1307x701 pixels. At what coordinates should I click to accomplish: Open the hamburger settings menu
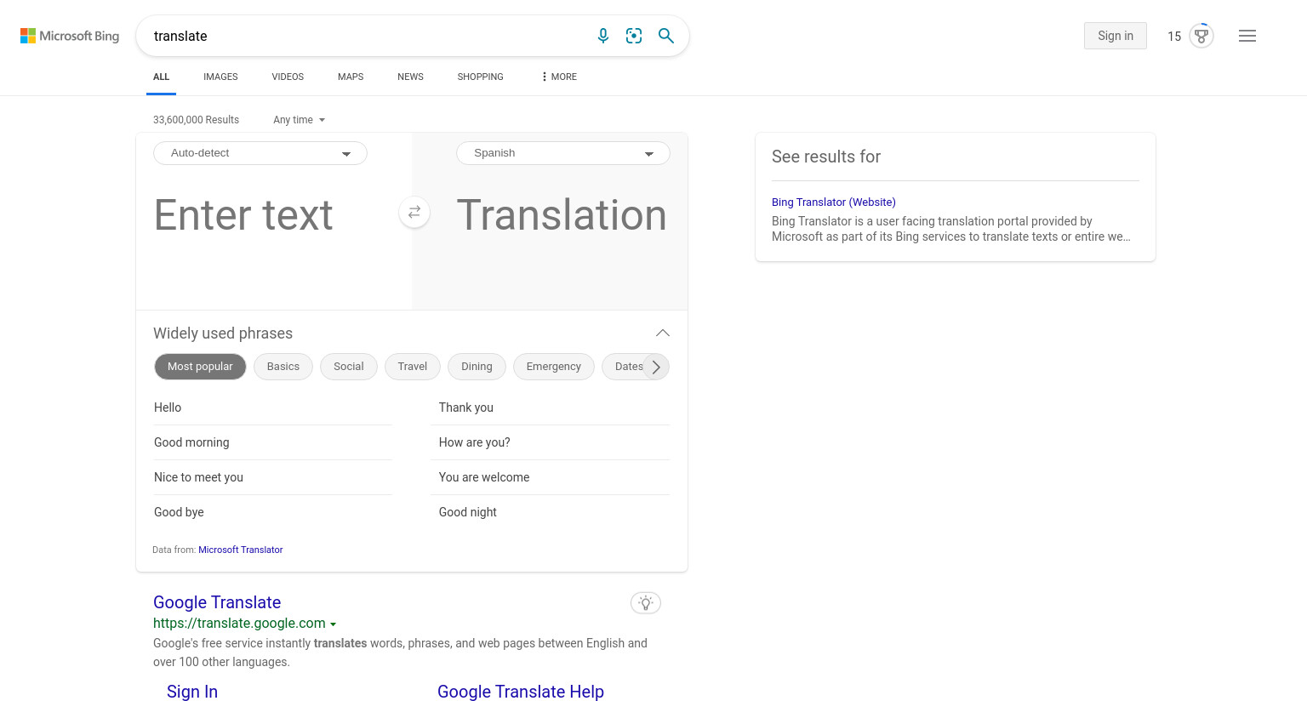pyautogui.click(x=1247, y=36)
